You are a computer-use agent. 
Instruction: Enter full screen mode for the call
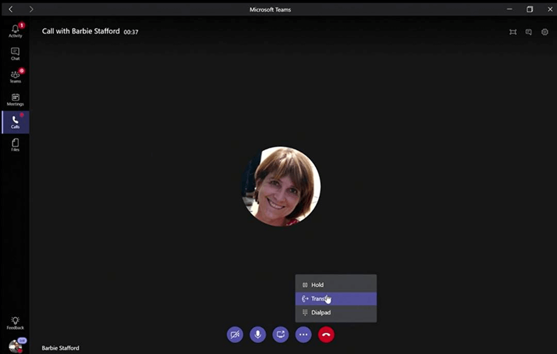point(513,32)
